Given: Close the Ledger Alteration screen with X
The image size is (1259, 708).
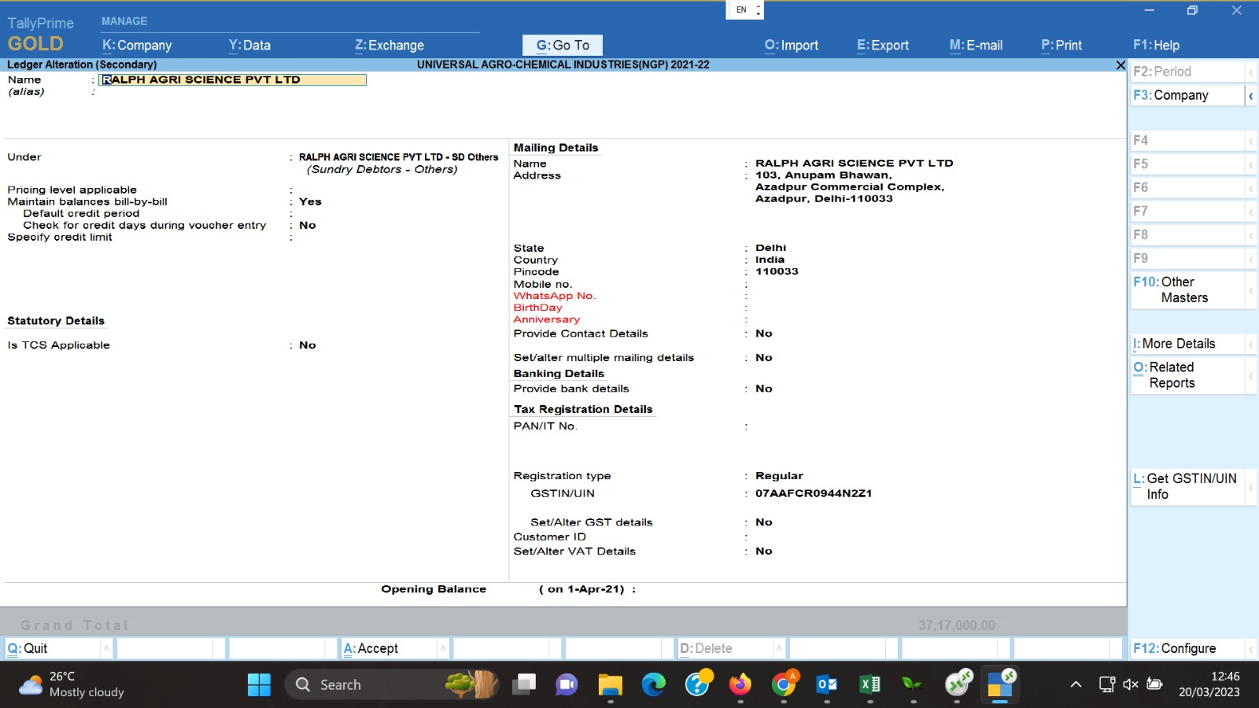Looking at the screenshot, I should [x=1121, y=65].
